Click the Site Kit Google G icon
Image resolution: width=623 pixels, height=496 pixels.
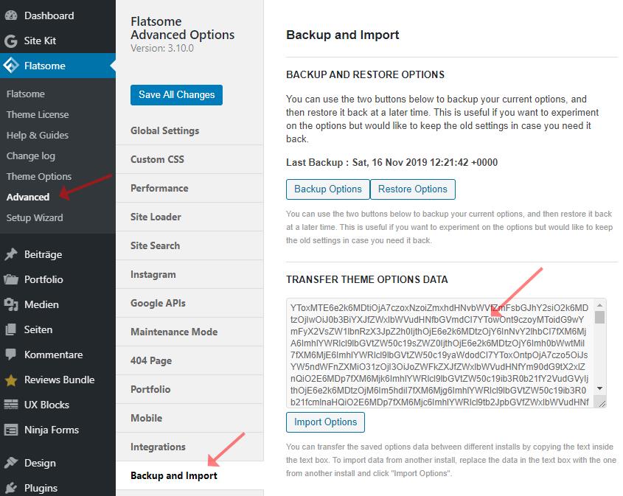click(x=11, y=41)
